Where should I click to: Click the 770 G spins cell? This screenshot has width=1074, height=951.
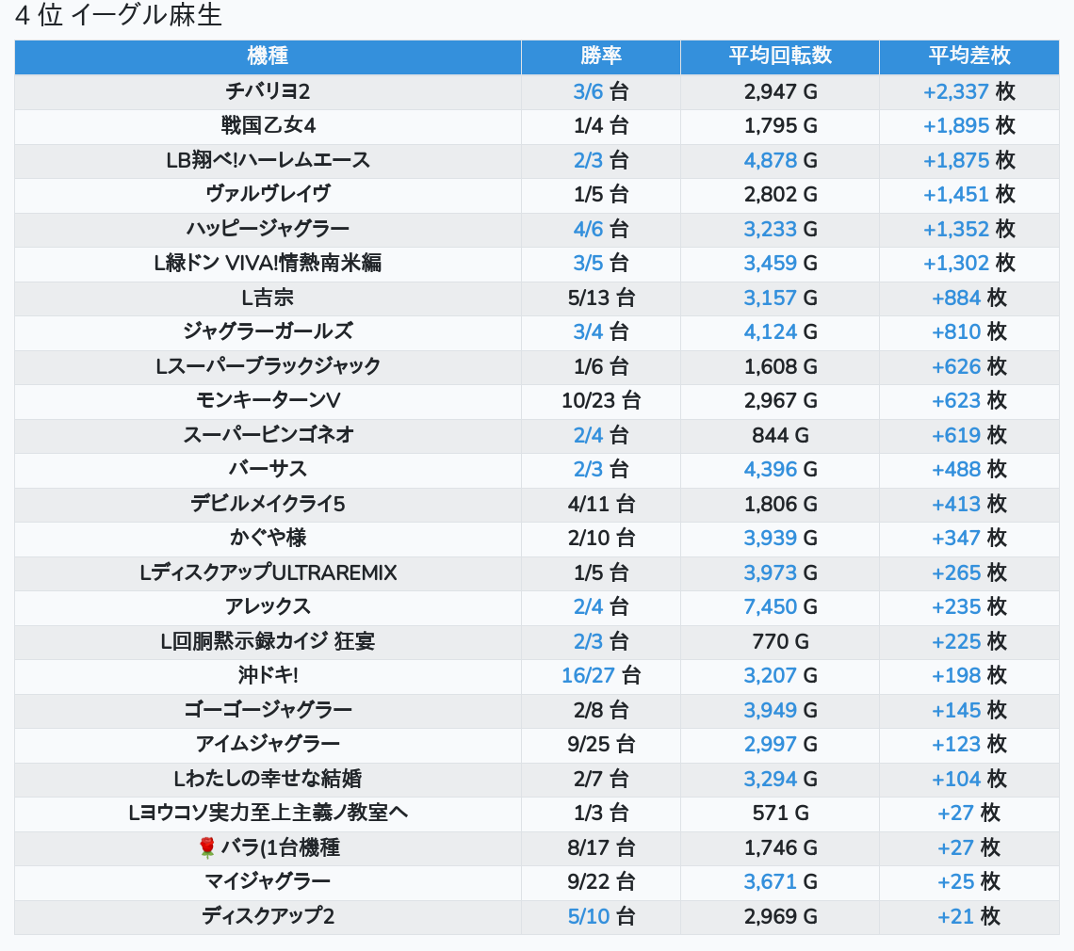pyautogui.click(x=780, y=641)
